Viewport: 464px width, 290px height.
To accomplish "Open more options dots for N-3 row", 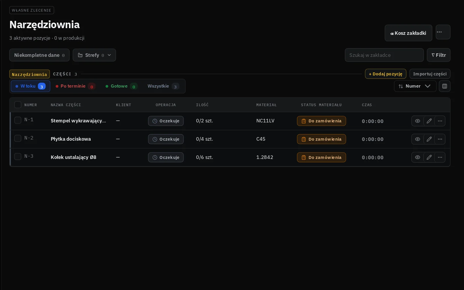I will pos(440,157).
